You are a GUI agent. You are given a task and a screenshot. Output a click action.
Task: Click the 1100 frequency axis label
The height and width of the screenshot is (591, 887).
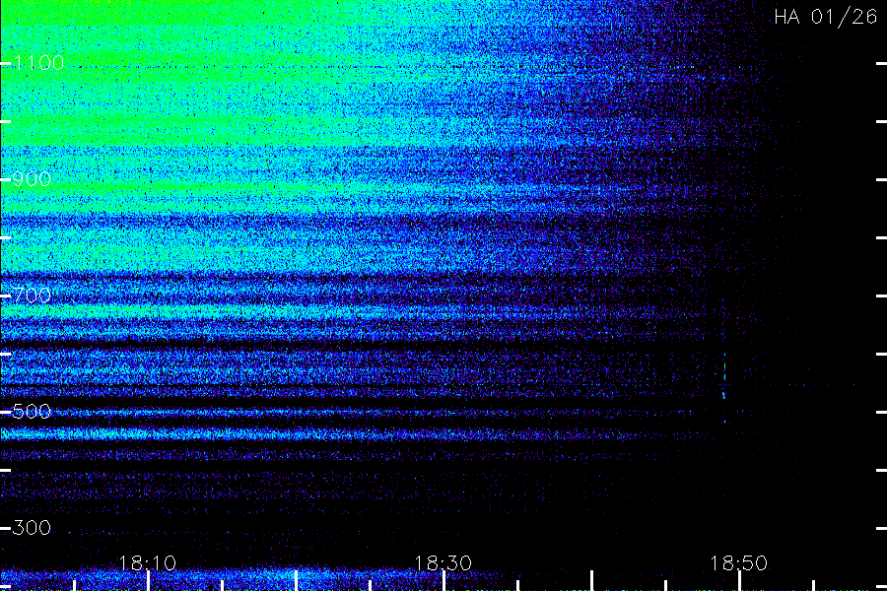point(38,63)
